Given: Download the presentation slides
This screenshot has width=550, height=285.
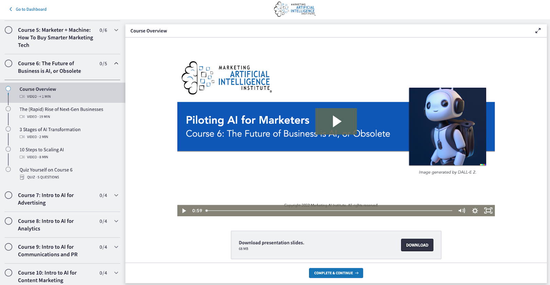Looking at the screenshot, I should [x=417, y=245].
